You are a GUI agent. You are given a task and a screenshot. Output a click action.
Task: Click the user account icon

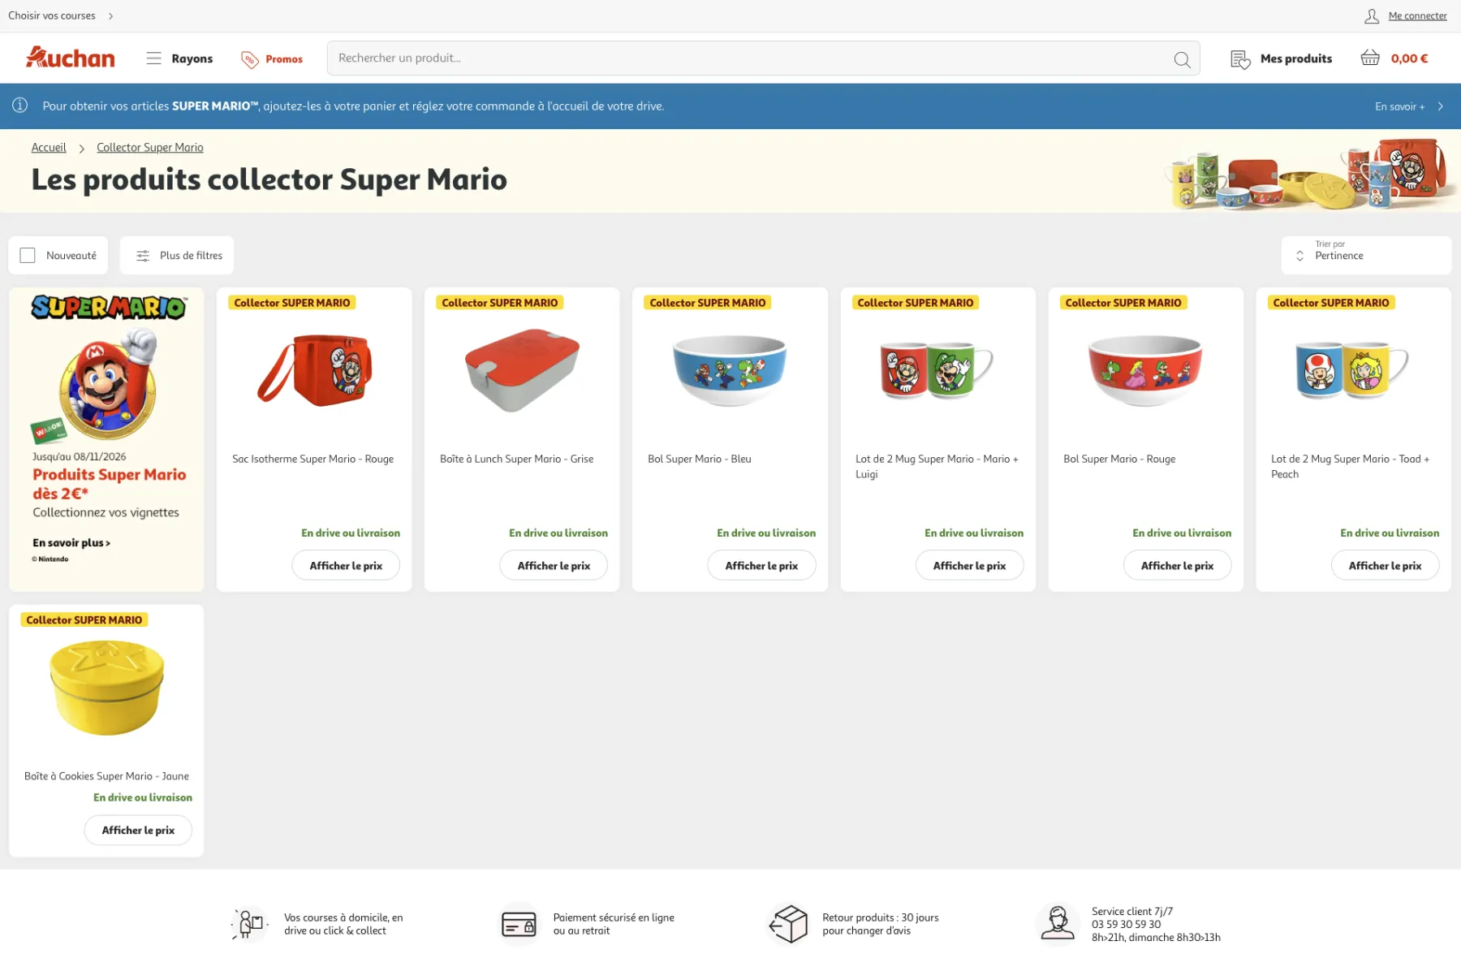point(1372,15)
